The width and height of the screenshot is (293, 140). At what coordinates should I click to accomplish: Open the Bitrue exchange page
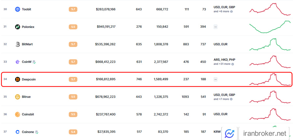tap(26, 97)
